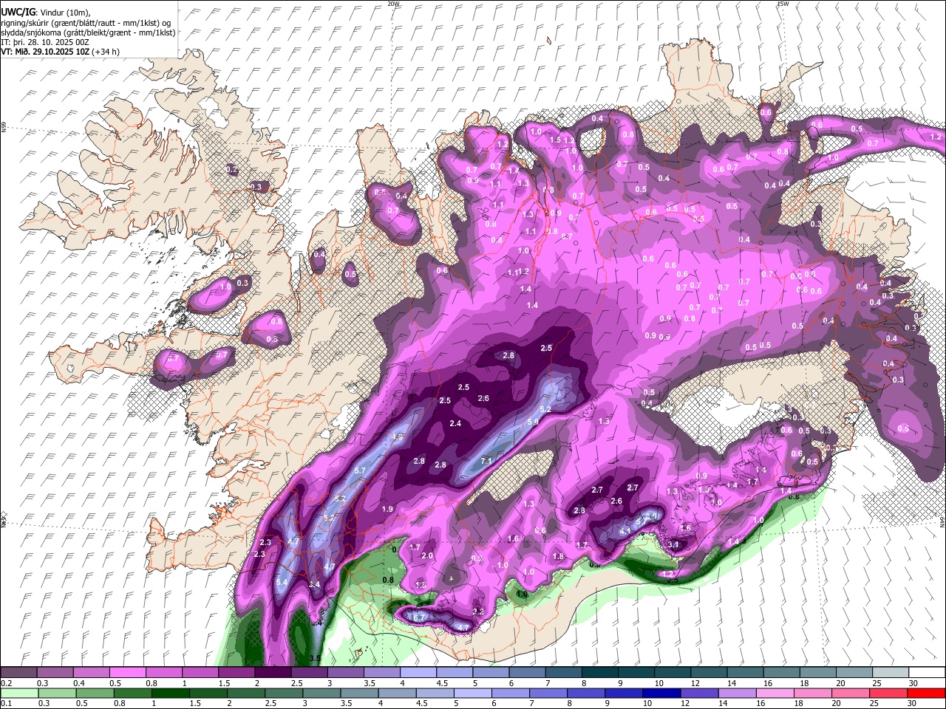This screenshot has height=709, width=946.
Task: Click the 2.0 value on the map
Action: pyautogui.click(x=426, y=555)
